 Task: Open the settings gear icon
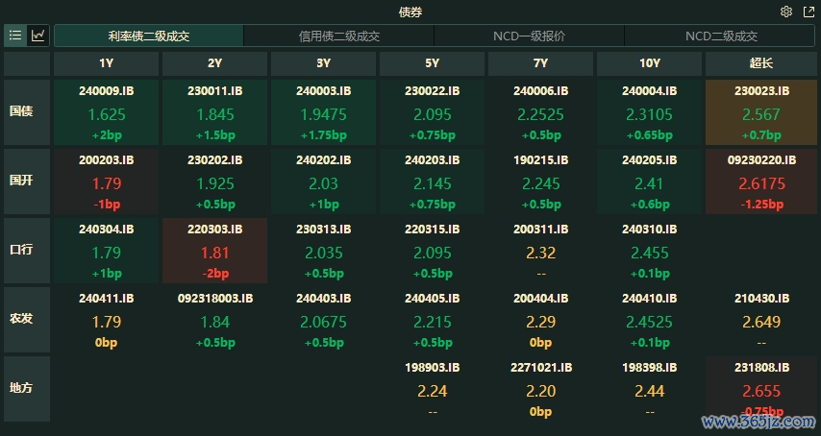(x=786, y=12)
